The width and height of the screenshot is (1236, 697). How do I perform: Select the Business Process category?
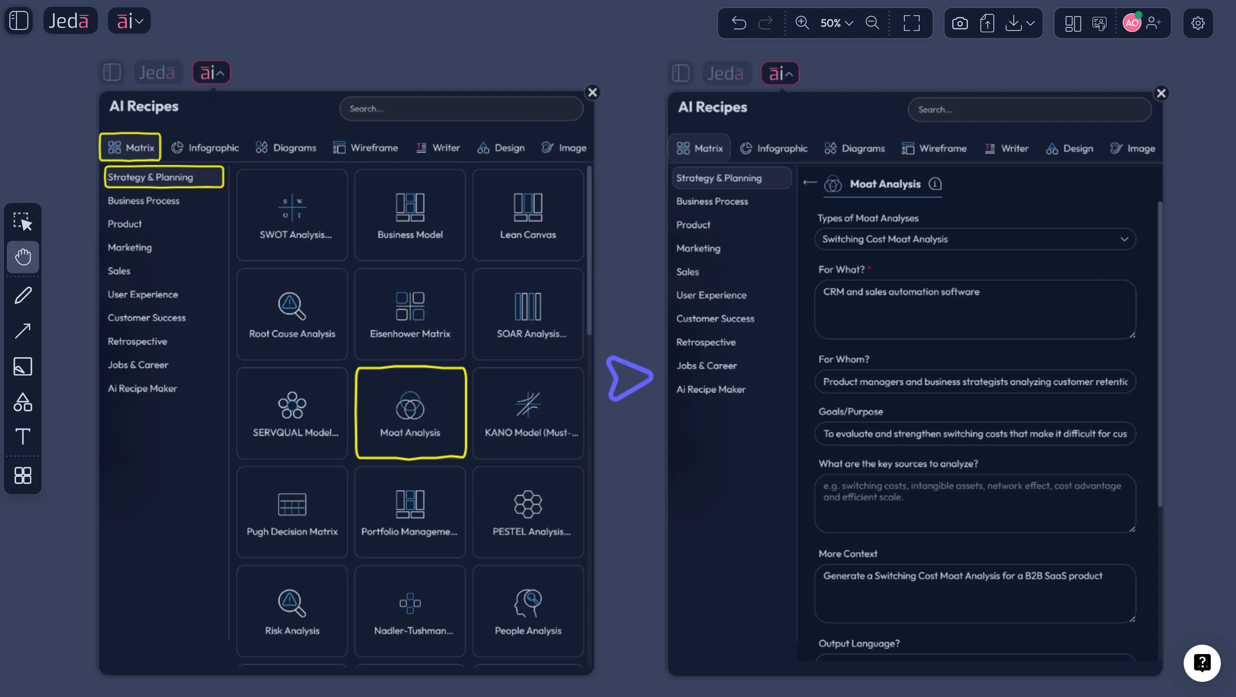[x=143, y=201]
